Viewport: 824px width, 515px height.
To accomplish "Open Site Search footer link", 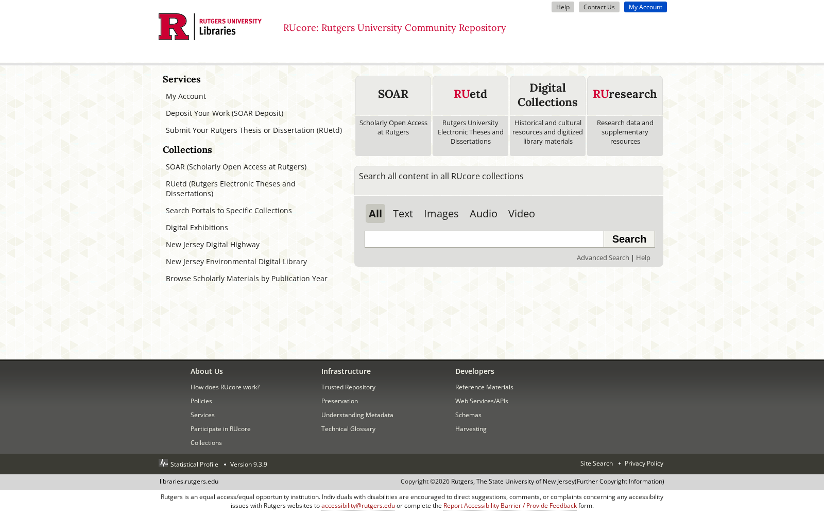I will coord(596,463).
